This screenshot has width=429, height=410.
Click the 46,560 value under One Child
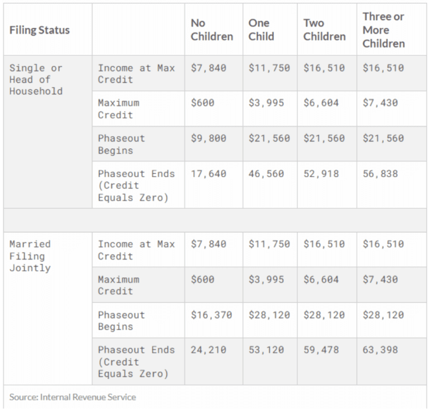click(x=266, y=174)
